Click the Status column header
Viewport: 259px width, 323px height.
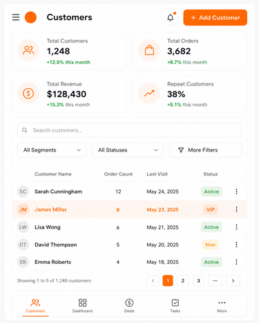point(211,174)
